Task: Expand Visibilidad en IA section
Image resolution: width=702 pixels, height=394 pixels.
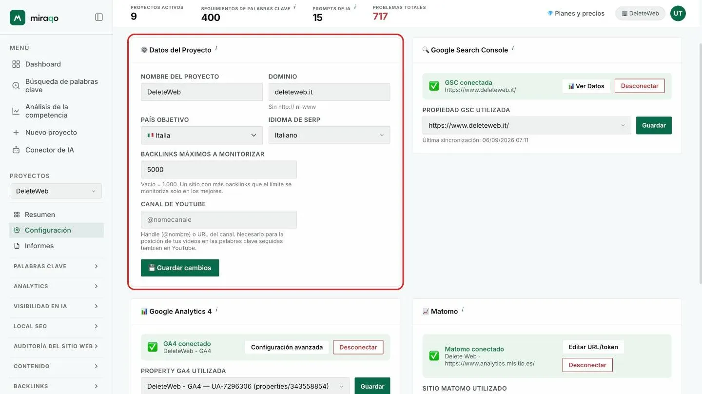Action: coord(56,306)
